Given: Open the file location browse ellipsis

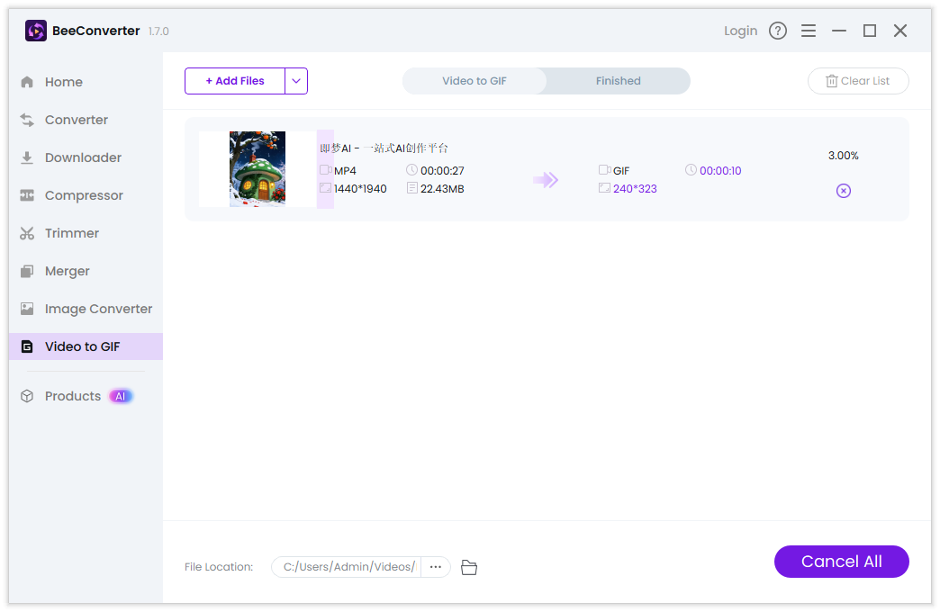Looking at the screenshot, I should (x=436, y=566).
